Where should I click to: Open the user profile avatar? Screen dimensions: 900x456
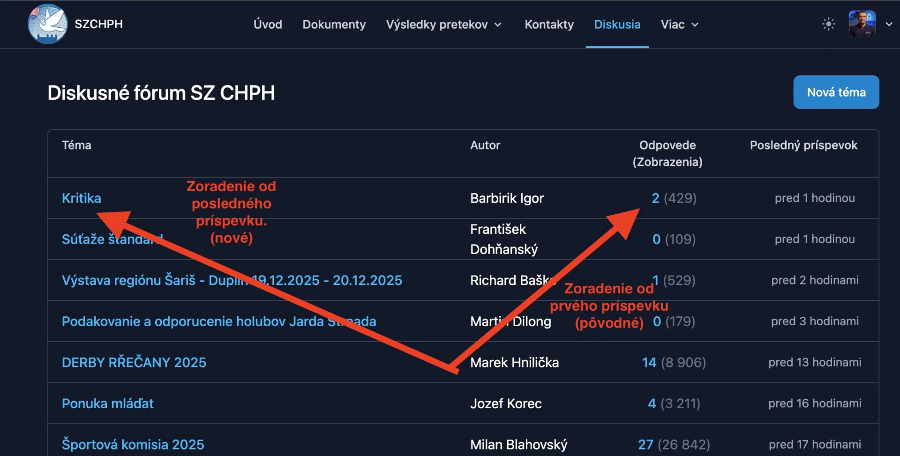coord(862,24)
